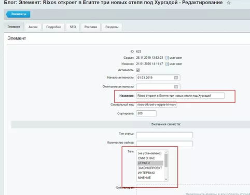Open calendar icon for Окончание активности
The height and width of the screenshot is (195, 250).
(176, 87)
